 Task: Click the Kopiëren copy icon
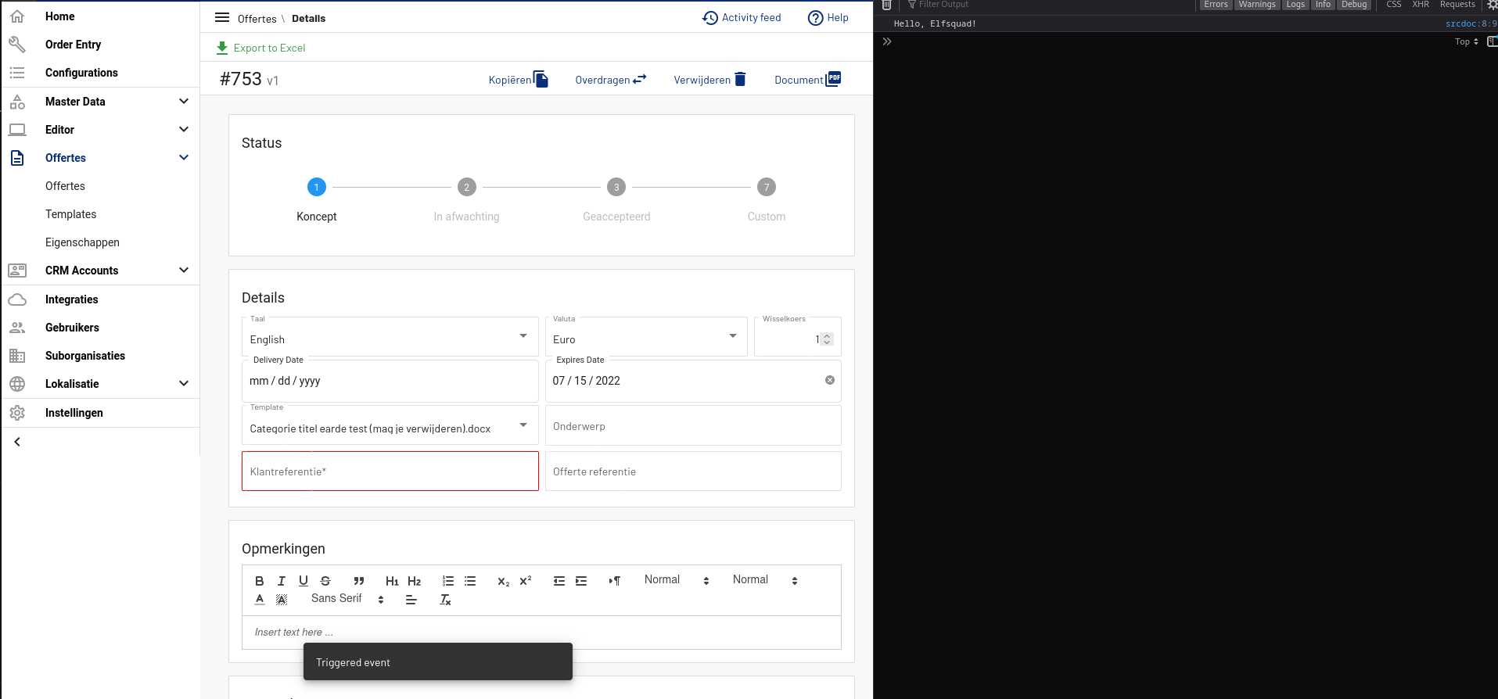pyautogui.click(x=541, y=79)
